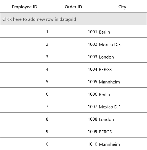
Task: Select the cell with Order ID 1001
Action: pyautogui.click(x=73, y=31)
